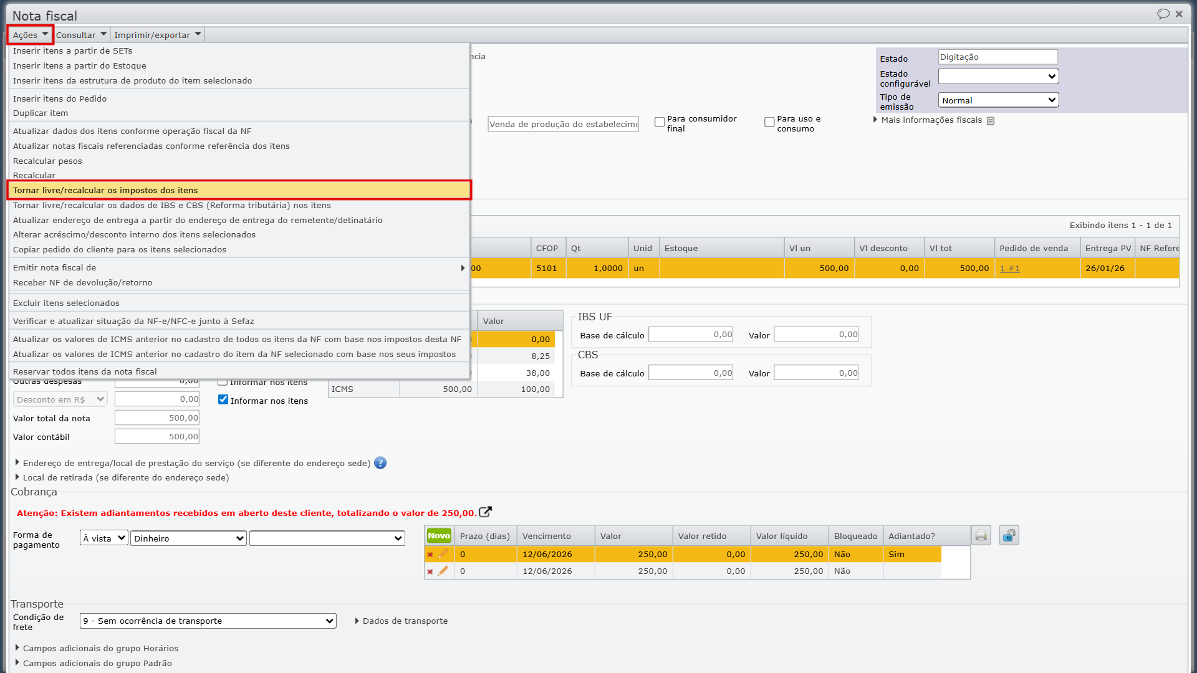Open external link icon after adiantamentos warning
Screen dimensions: 1197x673
point(486,512)
